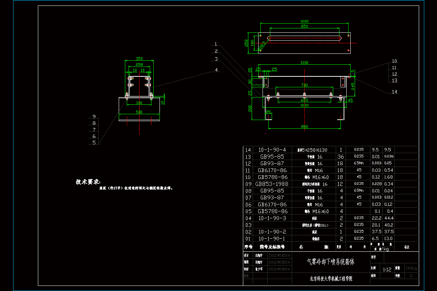This screenshot has width=437, height=291.
Task: Select the 886 bottom dimension
Action: (304, 127)
